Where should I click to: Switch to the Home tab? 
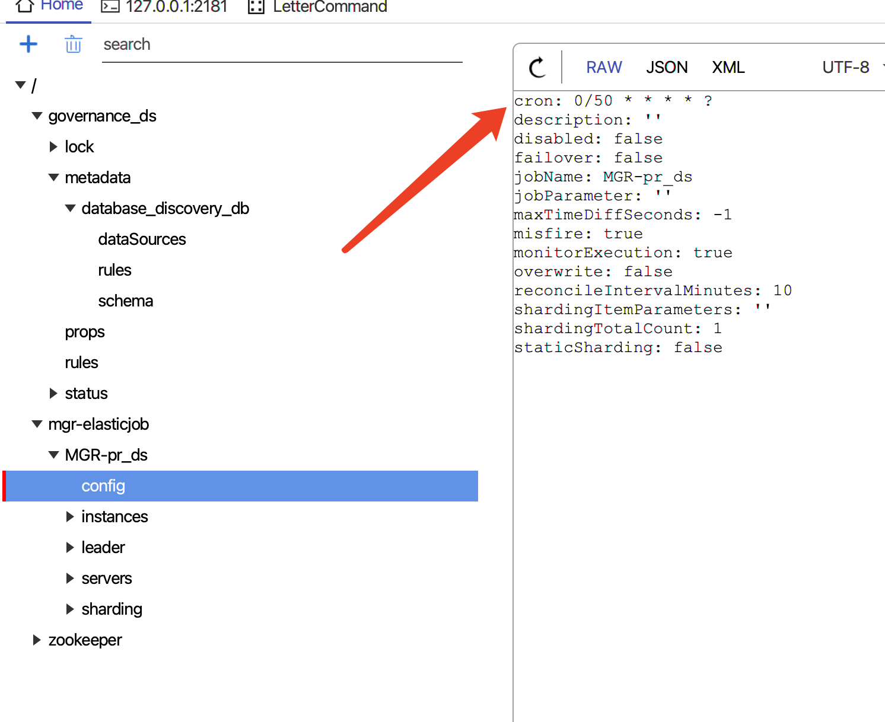[x=49, y=7]
